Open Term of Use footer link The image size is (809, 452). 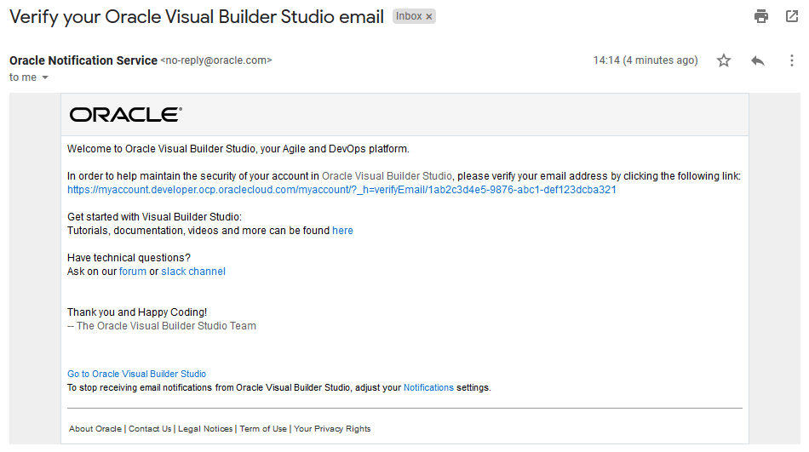[263, 429]
